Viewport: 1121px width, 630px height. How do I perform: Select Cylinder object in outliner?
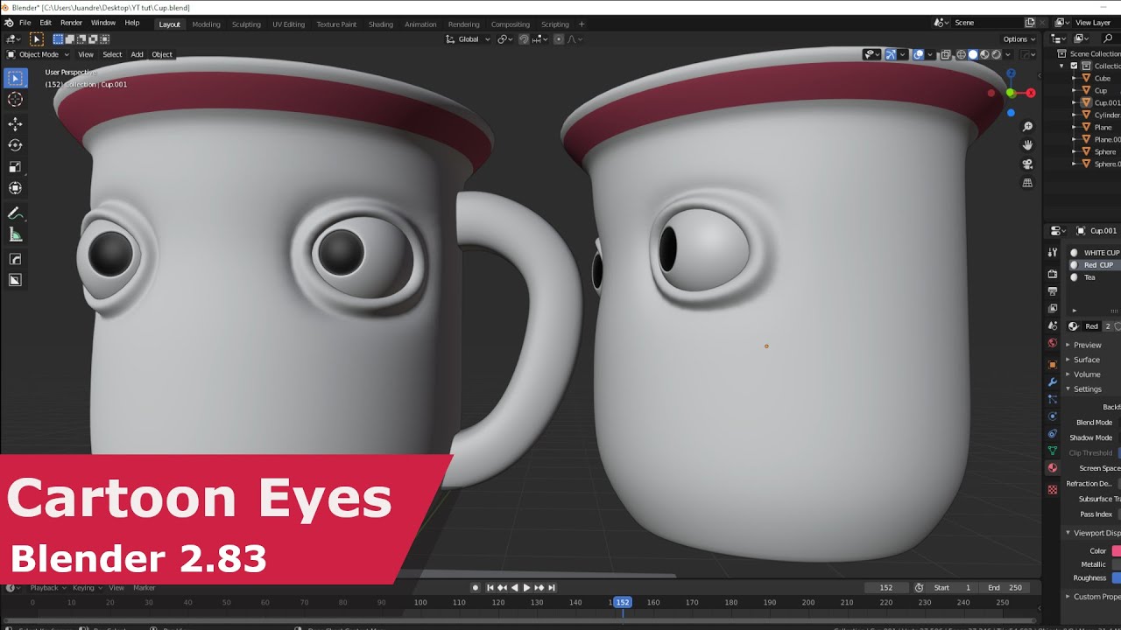pos(1106,115)
